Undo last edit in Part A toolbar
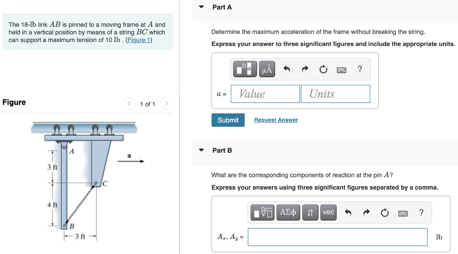This screenshot has width=458, height=254. point(287,69)
